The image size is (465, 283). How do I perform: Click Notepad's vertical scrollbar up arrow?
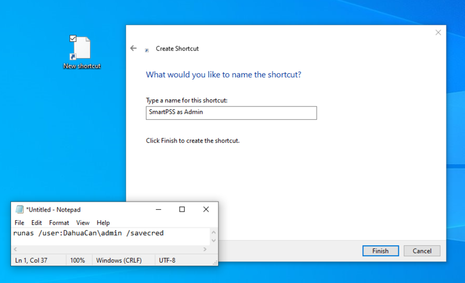point(213,232)
